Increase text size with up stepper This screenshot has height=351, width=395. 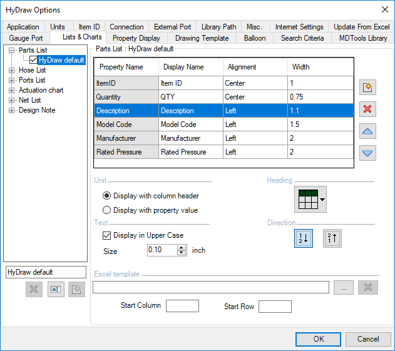[182, 247]
